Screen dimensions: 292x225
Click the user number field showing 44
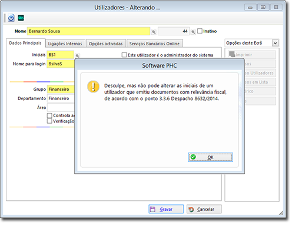tap(174, 31)
